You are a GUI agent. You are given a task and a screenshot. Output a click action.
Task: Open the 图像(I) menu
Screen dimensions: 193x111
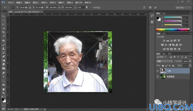click(27, 2)
